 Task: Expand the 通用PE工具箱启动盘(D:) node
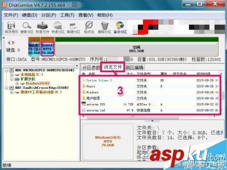point(12,92)
